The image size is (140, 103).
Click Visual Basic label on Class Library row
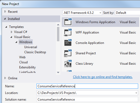click(128, 64)
